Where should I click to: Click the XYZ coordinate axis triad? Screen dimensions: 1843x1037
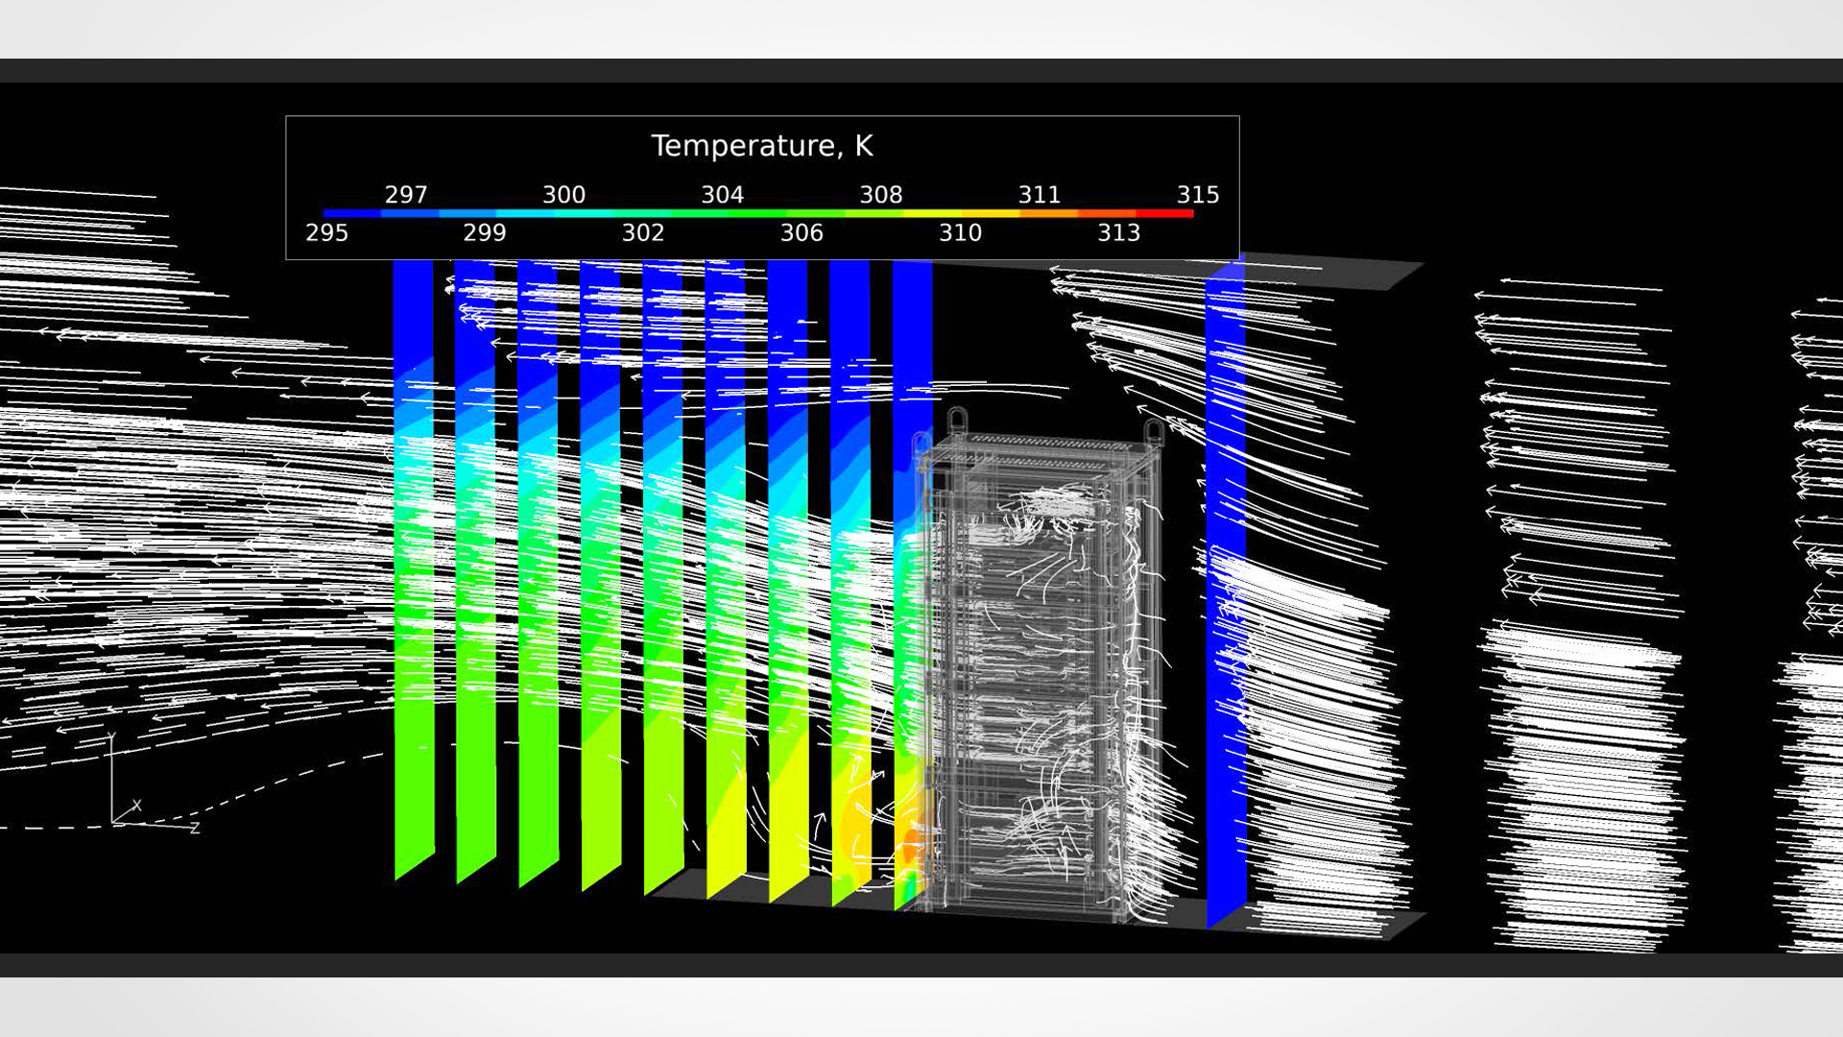pos(154,783)
